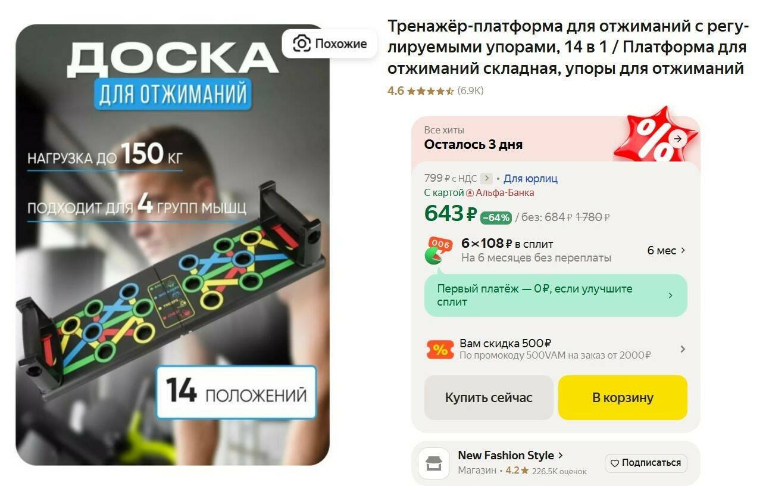Open the Для юрлиц link
This screenshot has width=769, height=498.
point(530,178)
